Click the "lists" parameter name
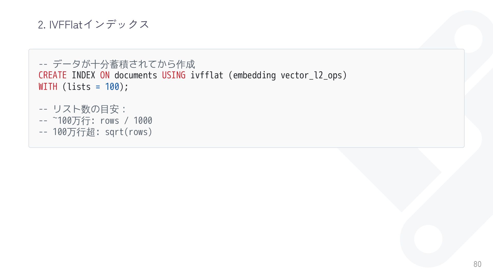493x277 pixels. pos(79,87)
